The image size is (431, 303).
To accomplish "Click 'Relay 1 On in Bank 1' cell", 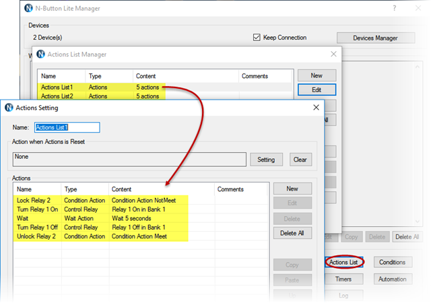I will (139, 209).
